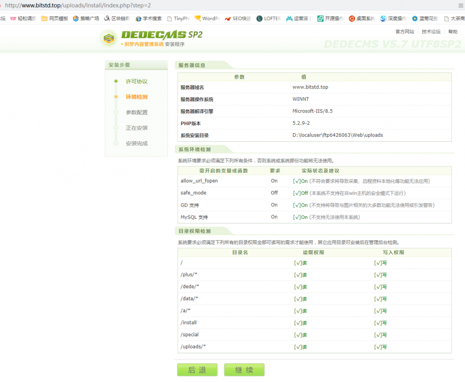Select the 环境检测 install step
This screenshot has width=465, height=382.
point(136,97)
